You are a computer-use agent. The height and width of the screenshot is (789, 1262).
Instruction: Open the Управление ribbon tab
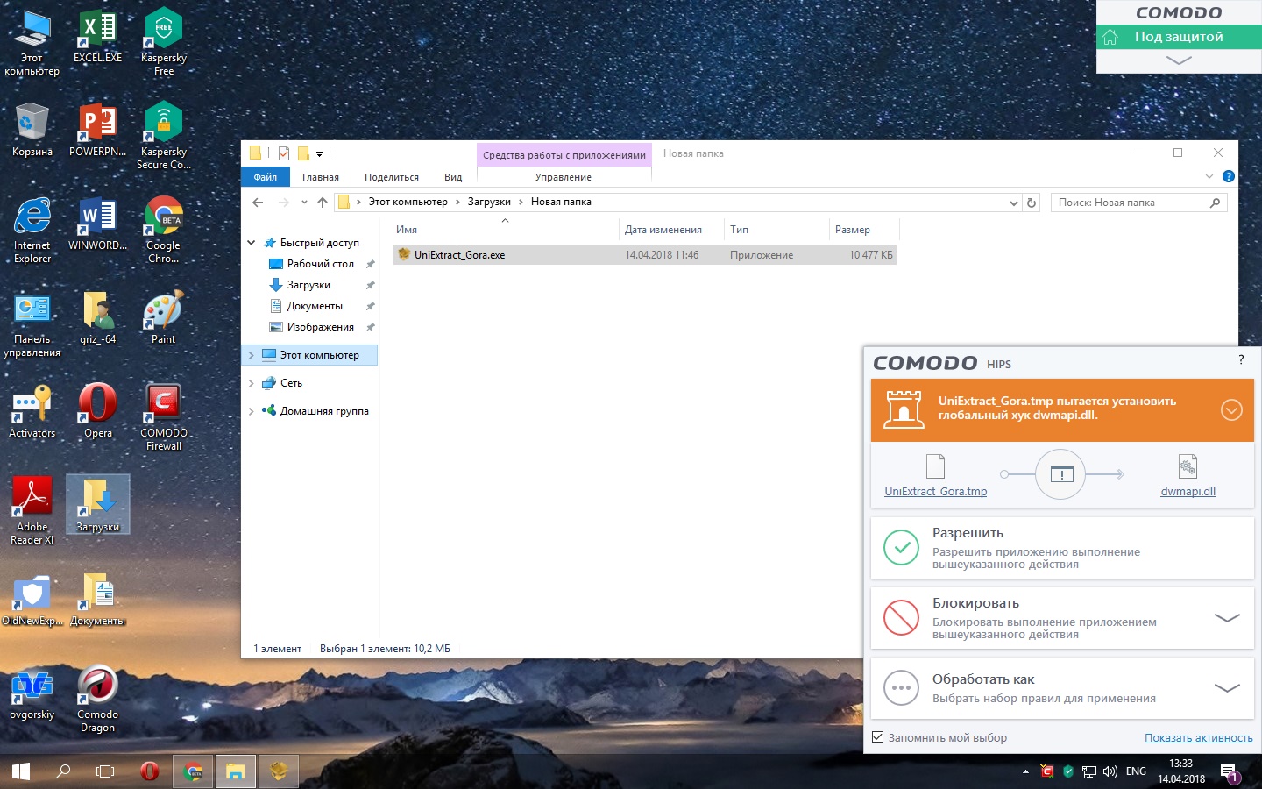[564, 177]
